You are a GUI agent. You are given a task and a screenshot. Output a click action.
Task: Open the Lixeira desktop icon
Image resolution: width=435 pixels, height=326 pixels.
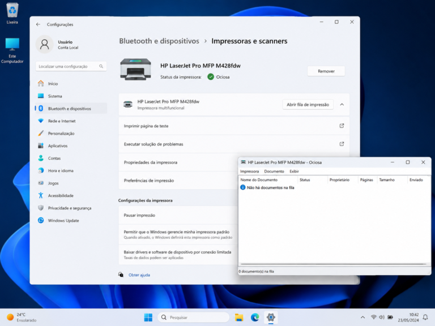12,14
